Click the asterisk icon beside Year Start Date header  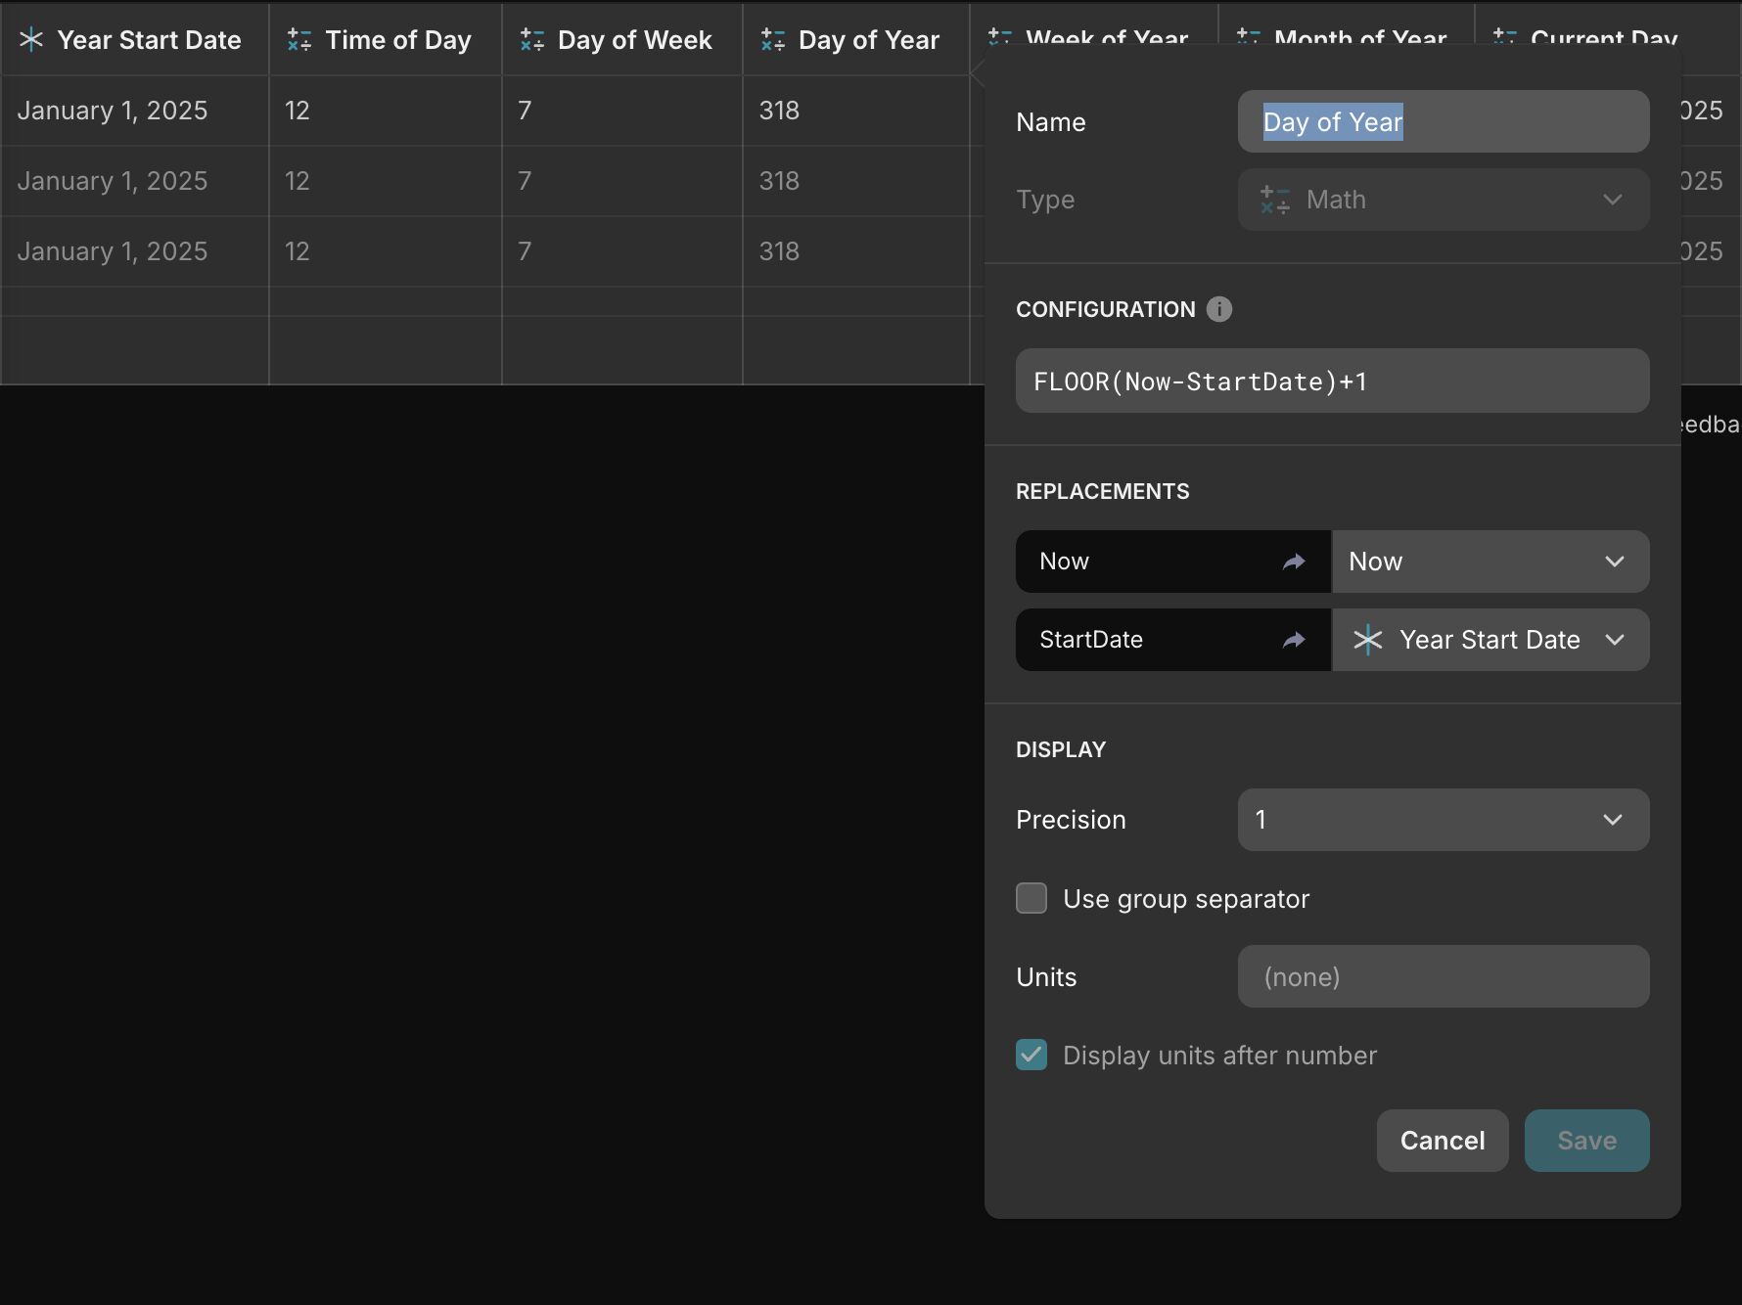tap(31, 40)
